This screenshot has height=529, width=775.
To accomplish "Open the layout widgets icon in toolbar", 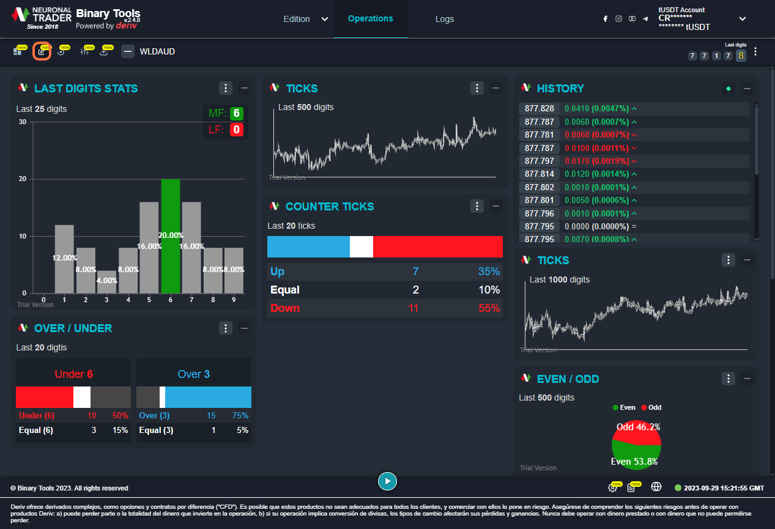I will pyautogui.click(x=18, y=51).
